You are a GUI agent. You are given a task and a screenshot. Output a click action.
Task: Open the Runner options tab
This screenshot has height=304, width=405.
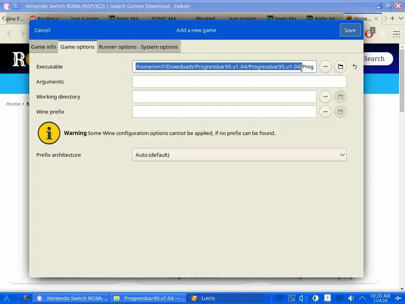[117, 47]
